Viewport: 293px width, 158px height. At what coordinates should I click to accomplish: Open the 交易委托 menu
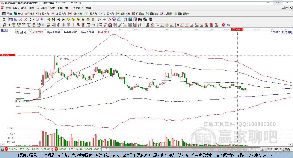78,8
